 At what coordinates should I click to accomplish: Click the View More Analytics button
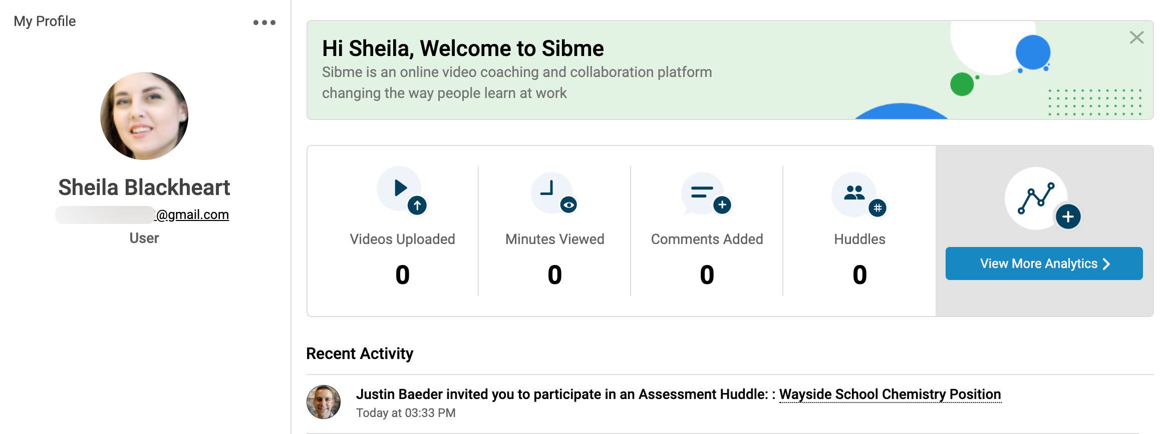(x=1044, y=263)
